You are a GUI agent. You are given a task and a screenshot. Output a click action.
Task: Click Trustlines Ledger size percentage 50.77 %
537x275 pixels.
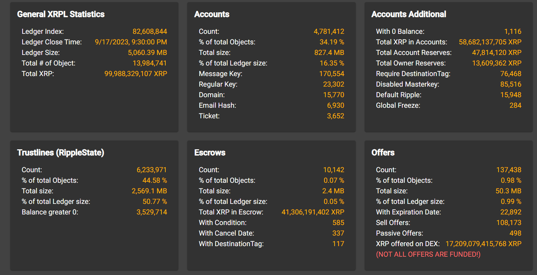point(155,201)
